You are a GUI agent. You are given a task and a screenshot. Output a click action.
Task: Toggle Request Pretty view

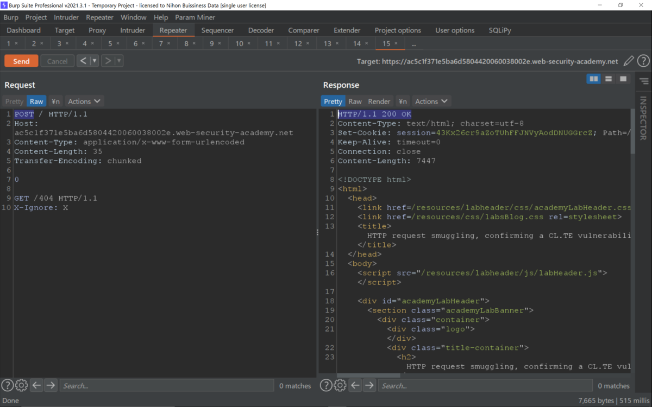tap(15, 101)
